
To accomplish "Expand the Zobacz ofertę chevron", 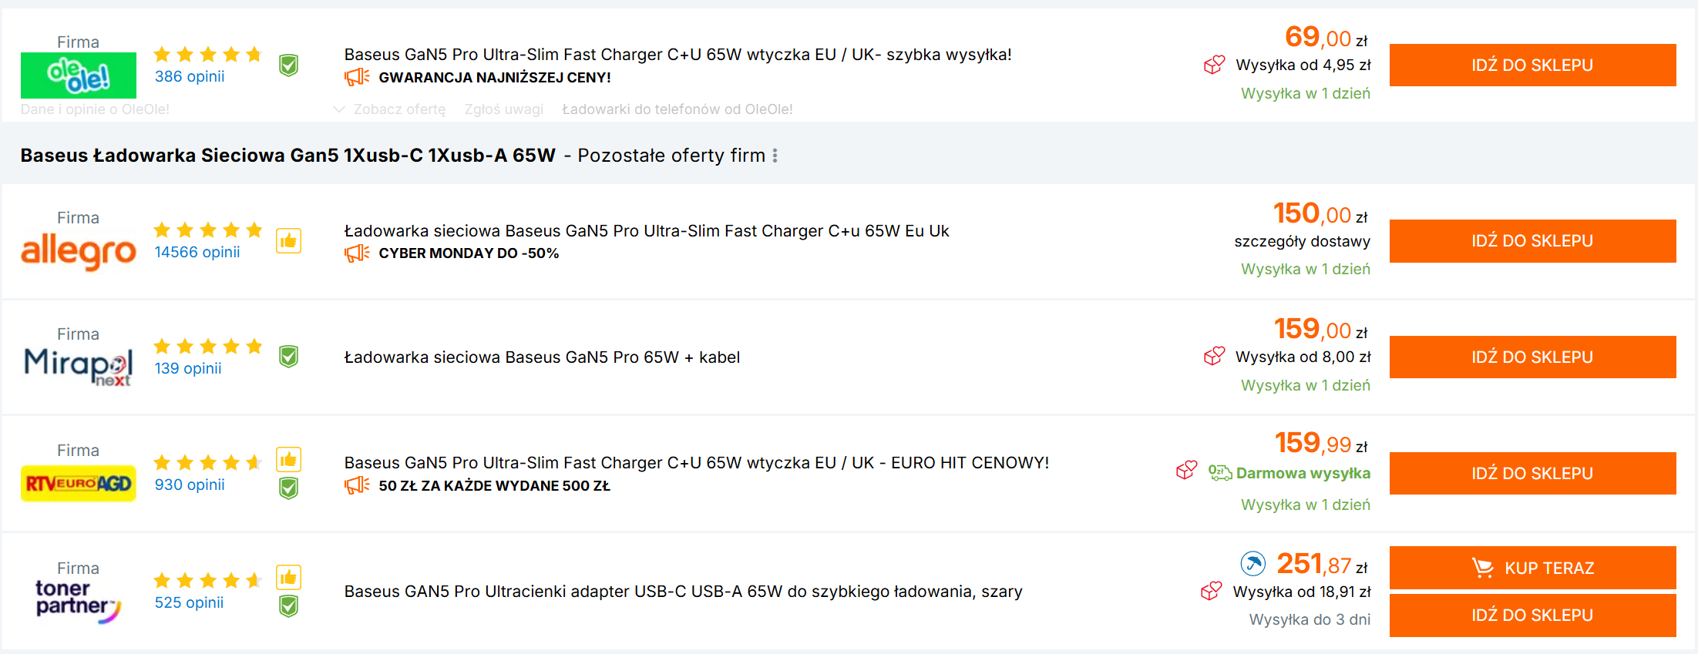I will pyautogui.click(x=338, y=109).
